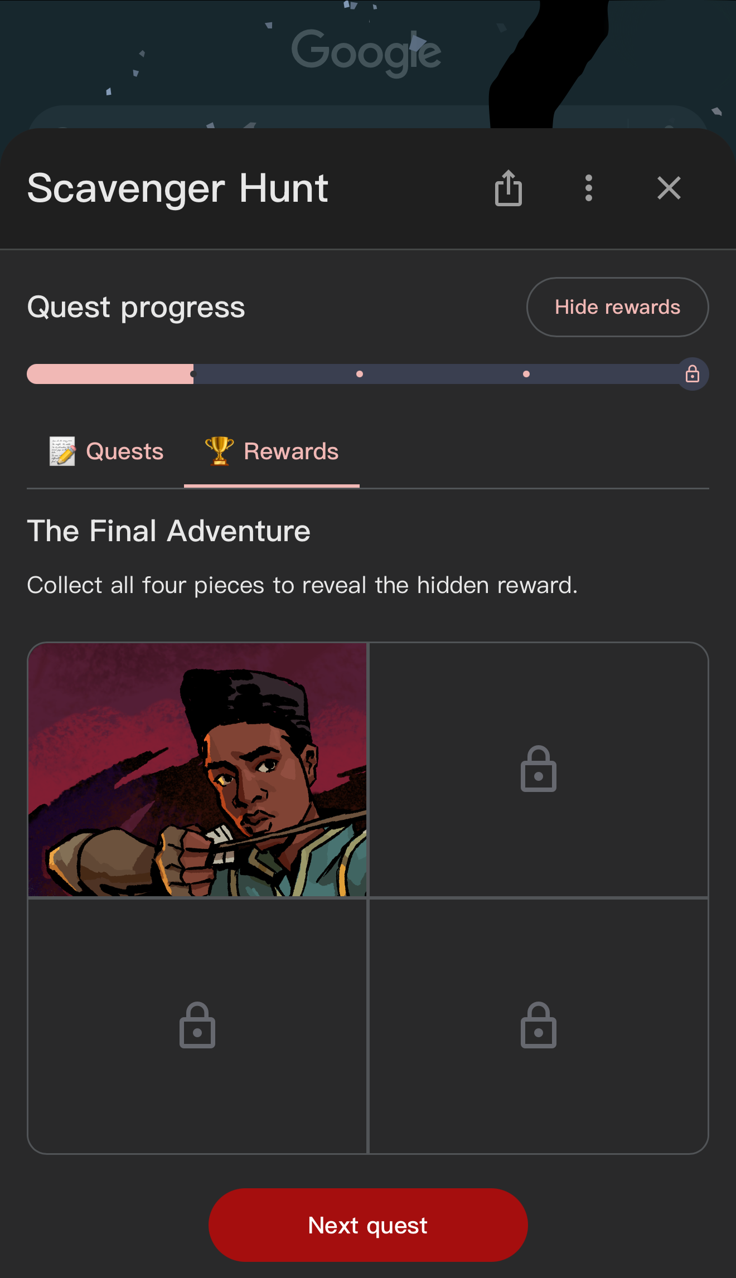Close the Scavenger Hunt panel

point(669,188)
